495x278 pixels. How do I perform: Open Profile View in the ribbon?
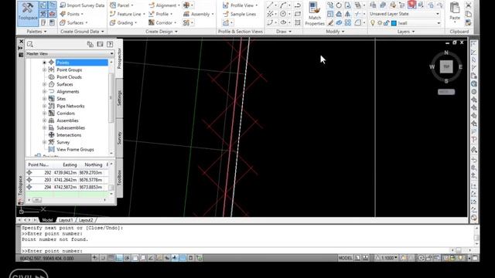pyautogui.click(x=240, y=5)
